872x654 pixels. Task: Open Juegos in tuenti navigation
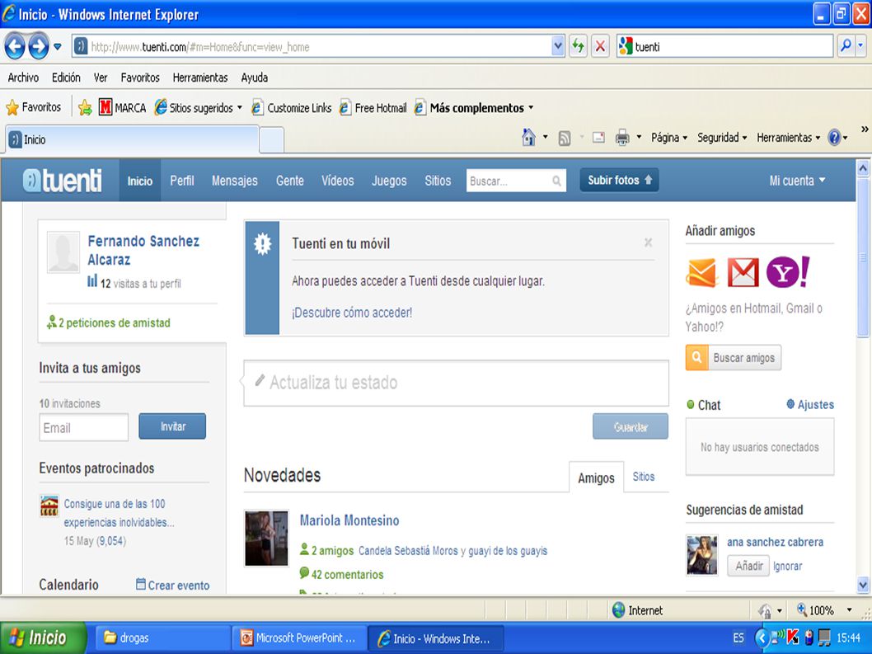point(389,181)
